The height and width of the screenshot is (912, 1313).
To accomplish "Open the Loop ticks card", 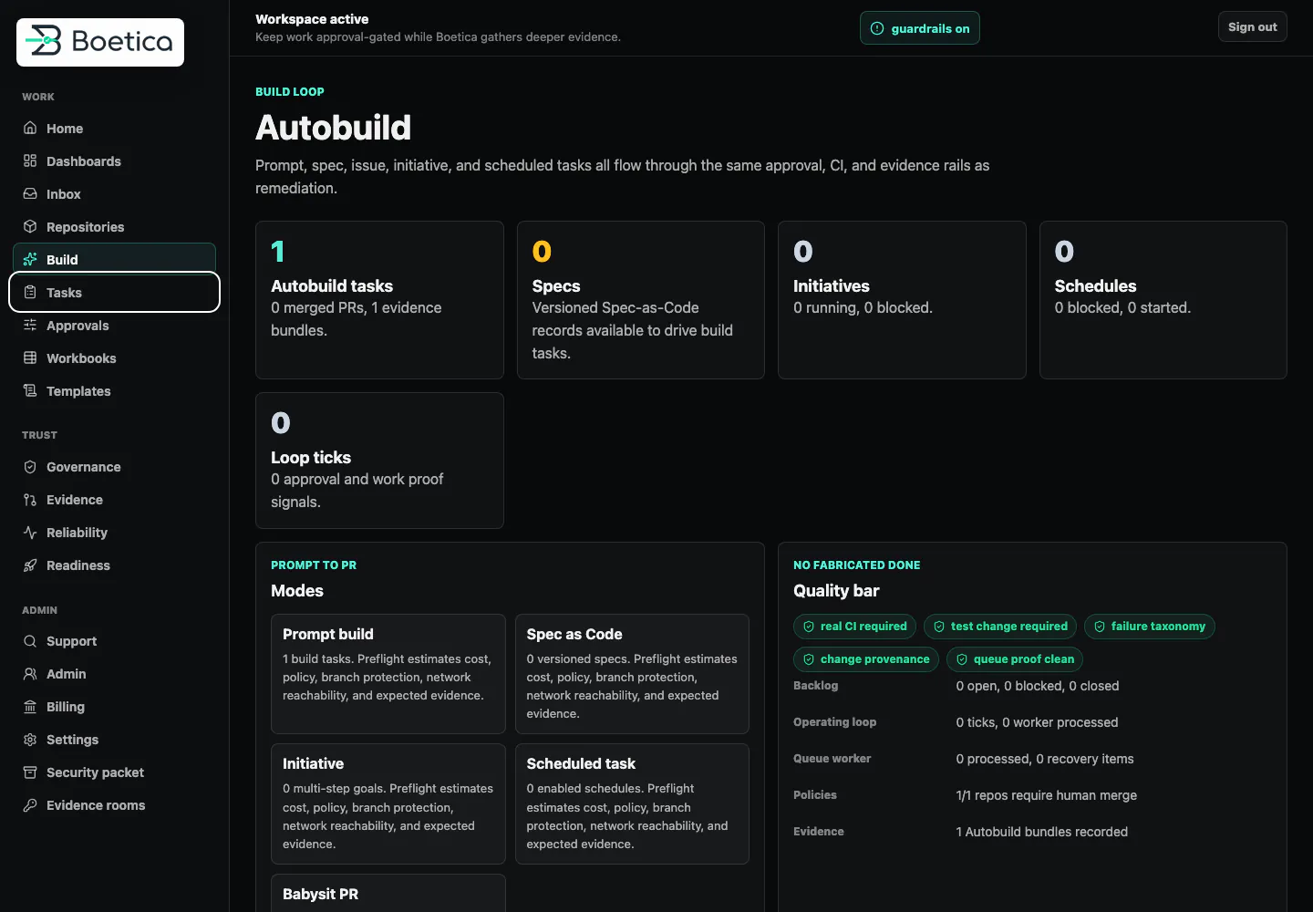I will click(x=379, y=461).
